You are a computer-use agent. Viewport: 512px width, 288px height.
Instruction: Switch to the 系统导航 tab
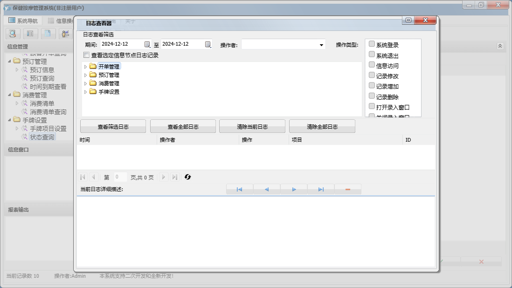(x=23, y=21)
